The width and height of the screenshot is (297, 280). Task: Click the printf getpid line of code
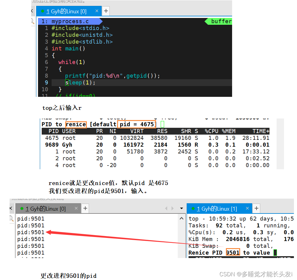(x=112, y=76)
